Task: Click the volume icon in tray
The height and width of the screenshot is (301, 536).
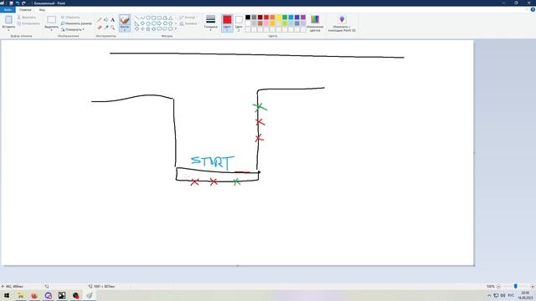Action: click(502, 295)
